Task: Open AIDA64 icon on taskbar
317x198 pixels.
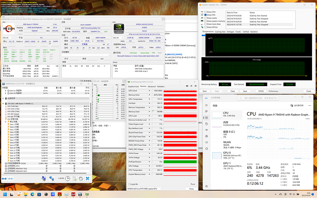Action: (x=73, y=194)
